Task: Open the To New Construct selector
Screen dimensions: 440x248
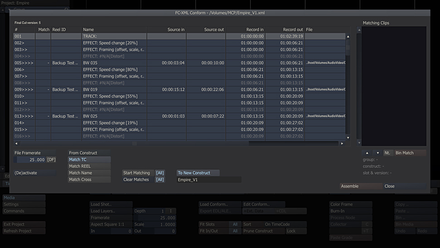Action: pos(198,173)
